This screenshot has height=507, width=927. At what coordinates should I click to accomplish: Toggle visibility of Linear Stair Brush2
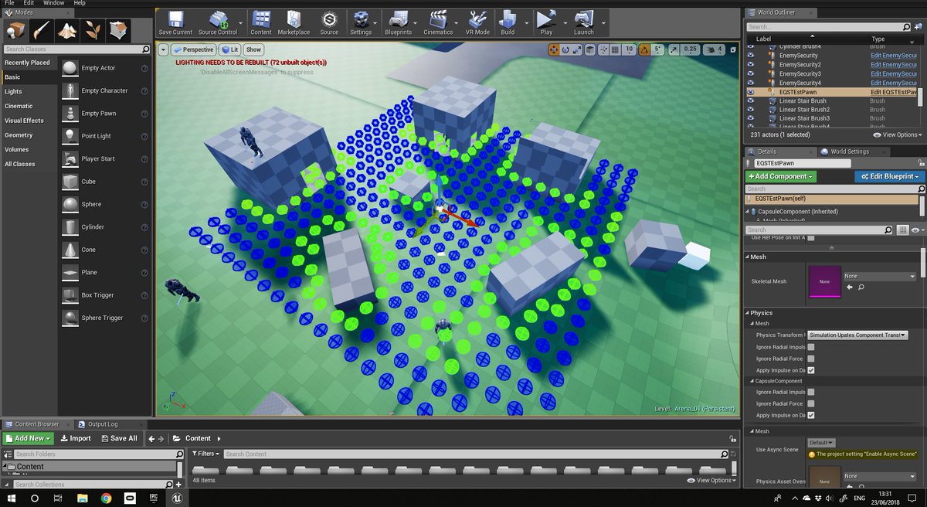coord(750,110)
